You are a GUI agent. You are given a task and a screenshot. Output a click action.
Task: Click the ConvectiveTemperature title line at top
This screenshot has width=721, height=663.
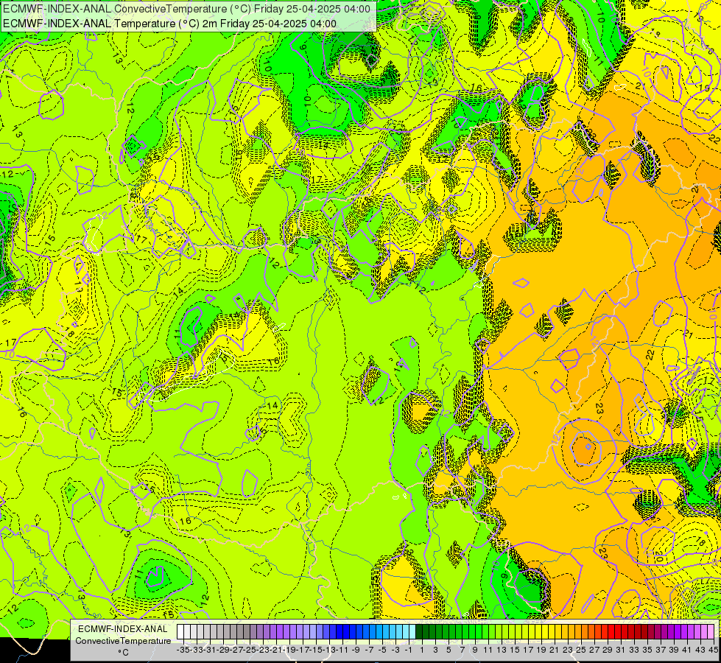tap(186, 9)
